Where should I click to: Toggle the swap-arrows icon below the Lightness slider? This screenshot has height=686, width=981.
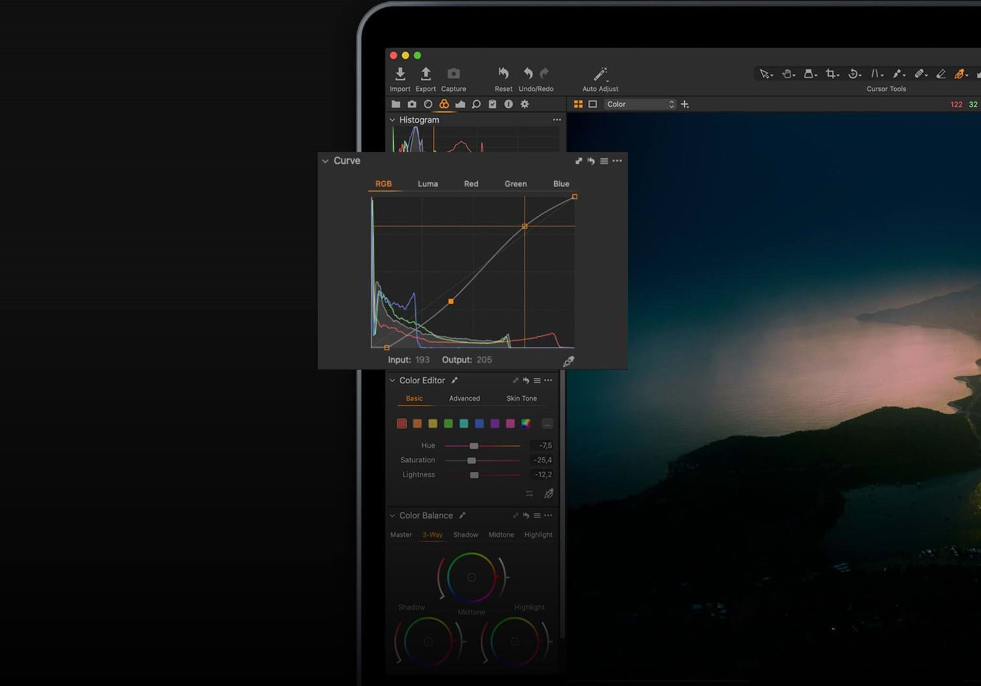click(529, 493)
